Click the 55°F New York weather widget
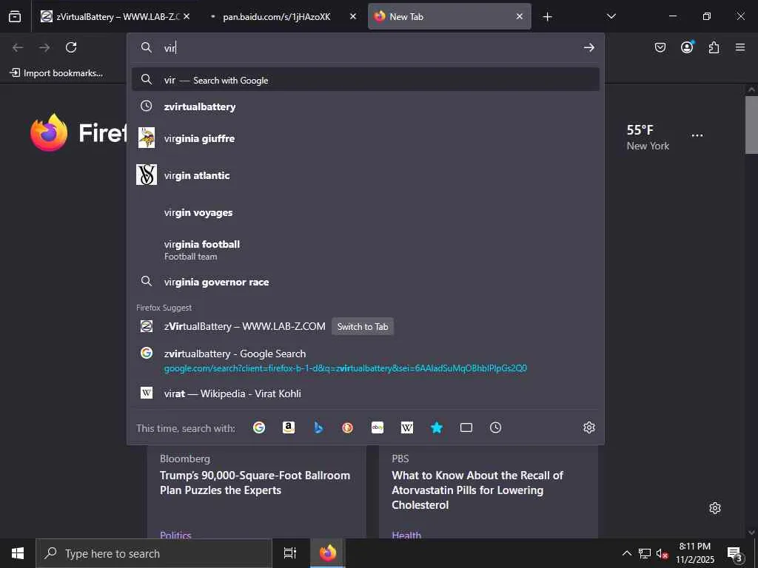 coord(648,137)
